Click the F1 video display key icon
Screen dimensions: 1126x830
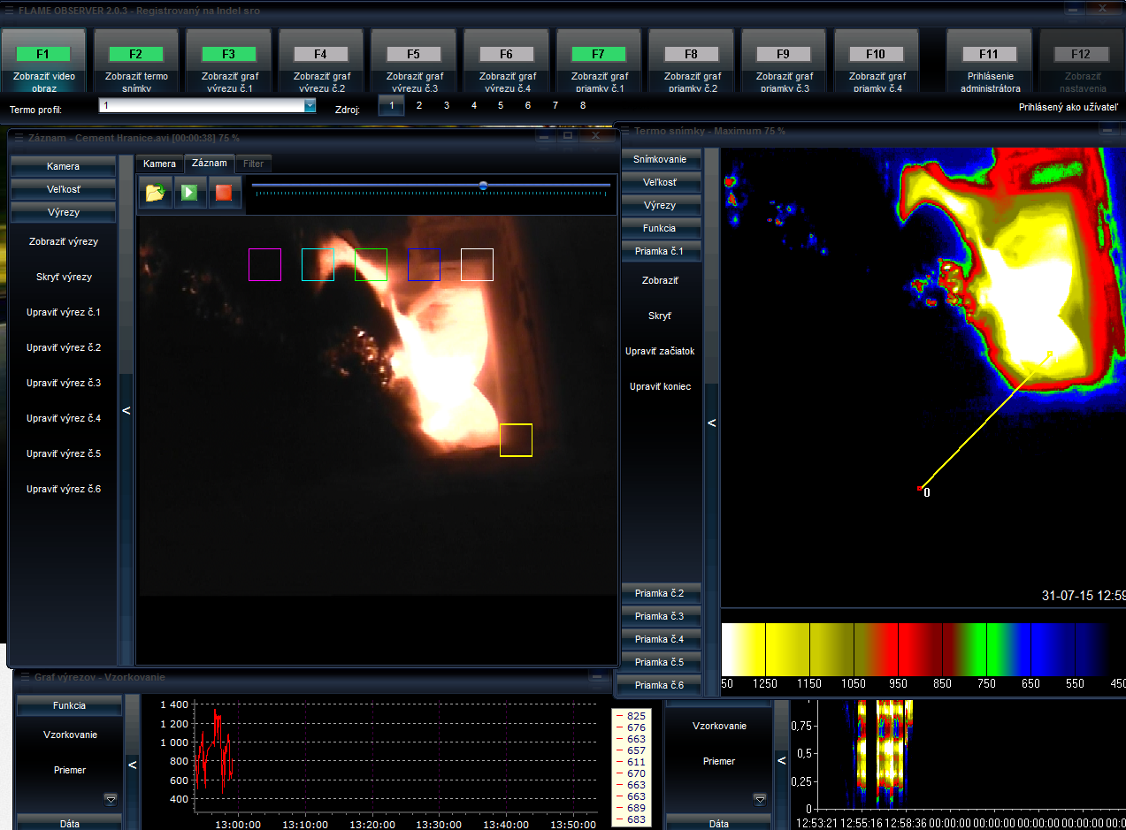click(42, 54)
